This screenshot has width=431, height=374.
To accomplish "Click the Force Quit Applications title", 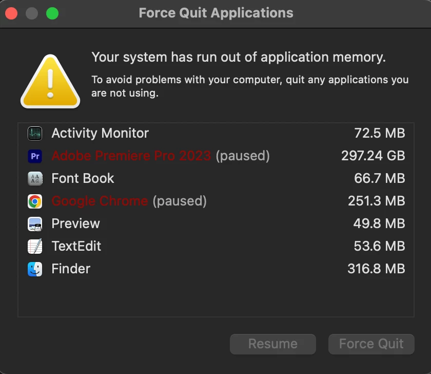I will tap(216, 13).
